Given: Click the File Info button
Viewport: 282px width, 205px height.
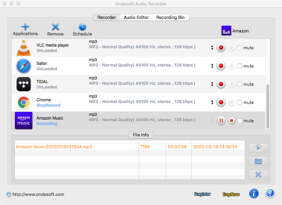Looking at the screenshot, I should coord(141,135).
